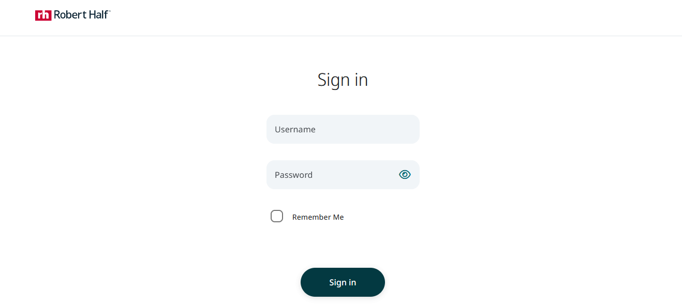Click the red rh logo mark

pos(43,15)
